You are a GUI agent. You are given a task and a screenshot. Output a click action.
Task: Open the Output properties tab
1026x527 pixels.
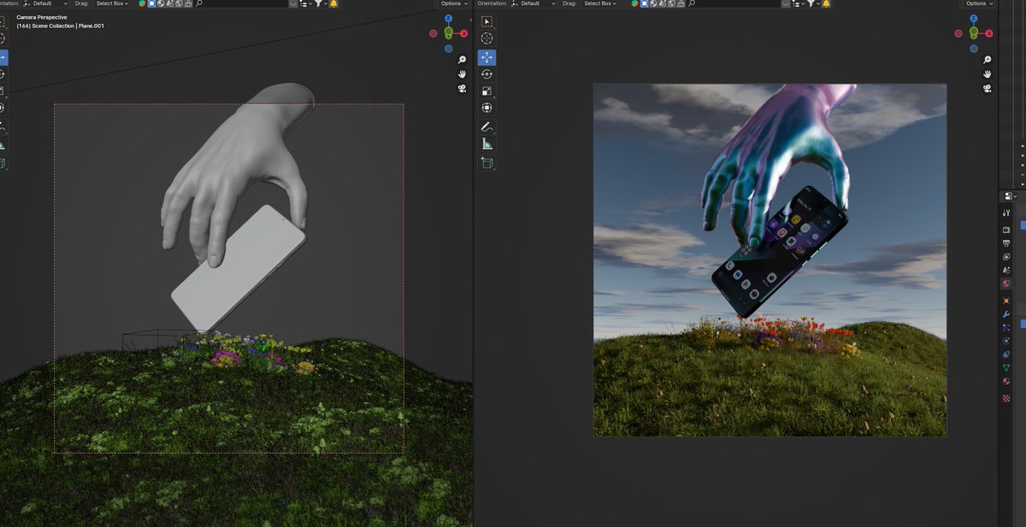[1006, 243]
